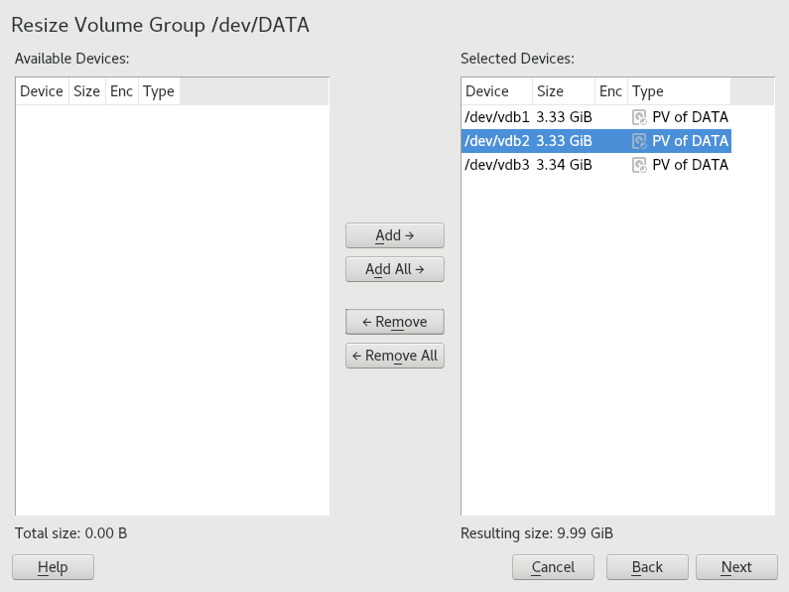
Task: Click Size header in Available Devices
Action: tap(87, 91)
